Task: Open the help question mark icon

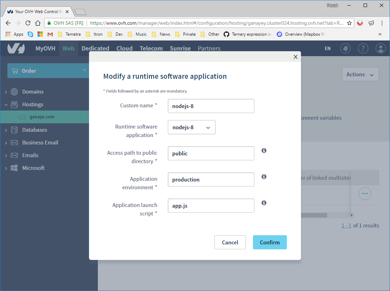Action: tap(363, 48)
